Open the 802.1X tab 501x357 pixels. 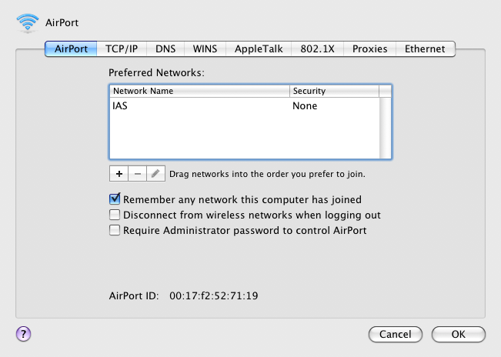317,49
